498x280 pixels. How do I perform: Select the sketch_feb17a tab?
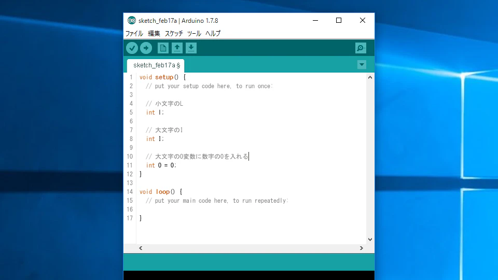pyautogui.click(x=156, y=65)
